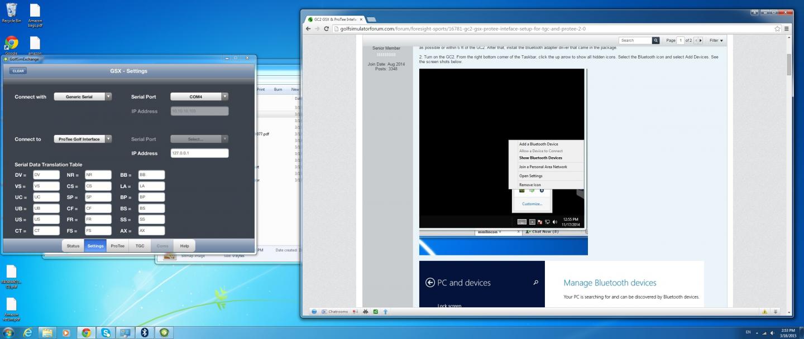Screen dimensions: 804x339
Task: Open the Chrome hamburger menu
Action: (x=787, y=29)
